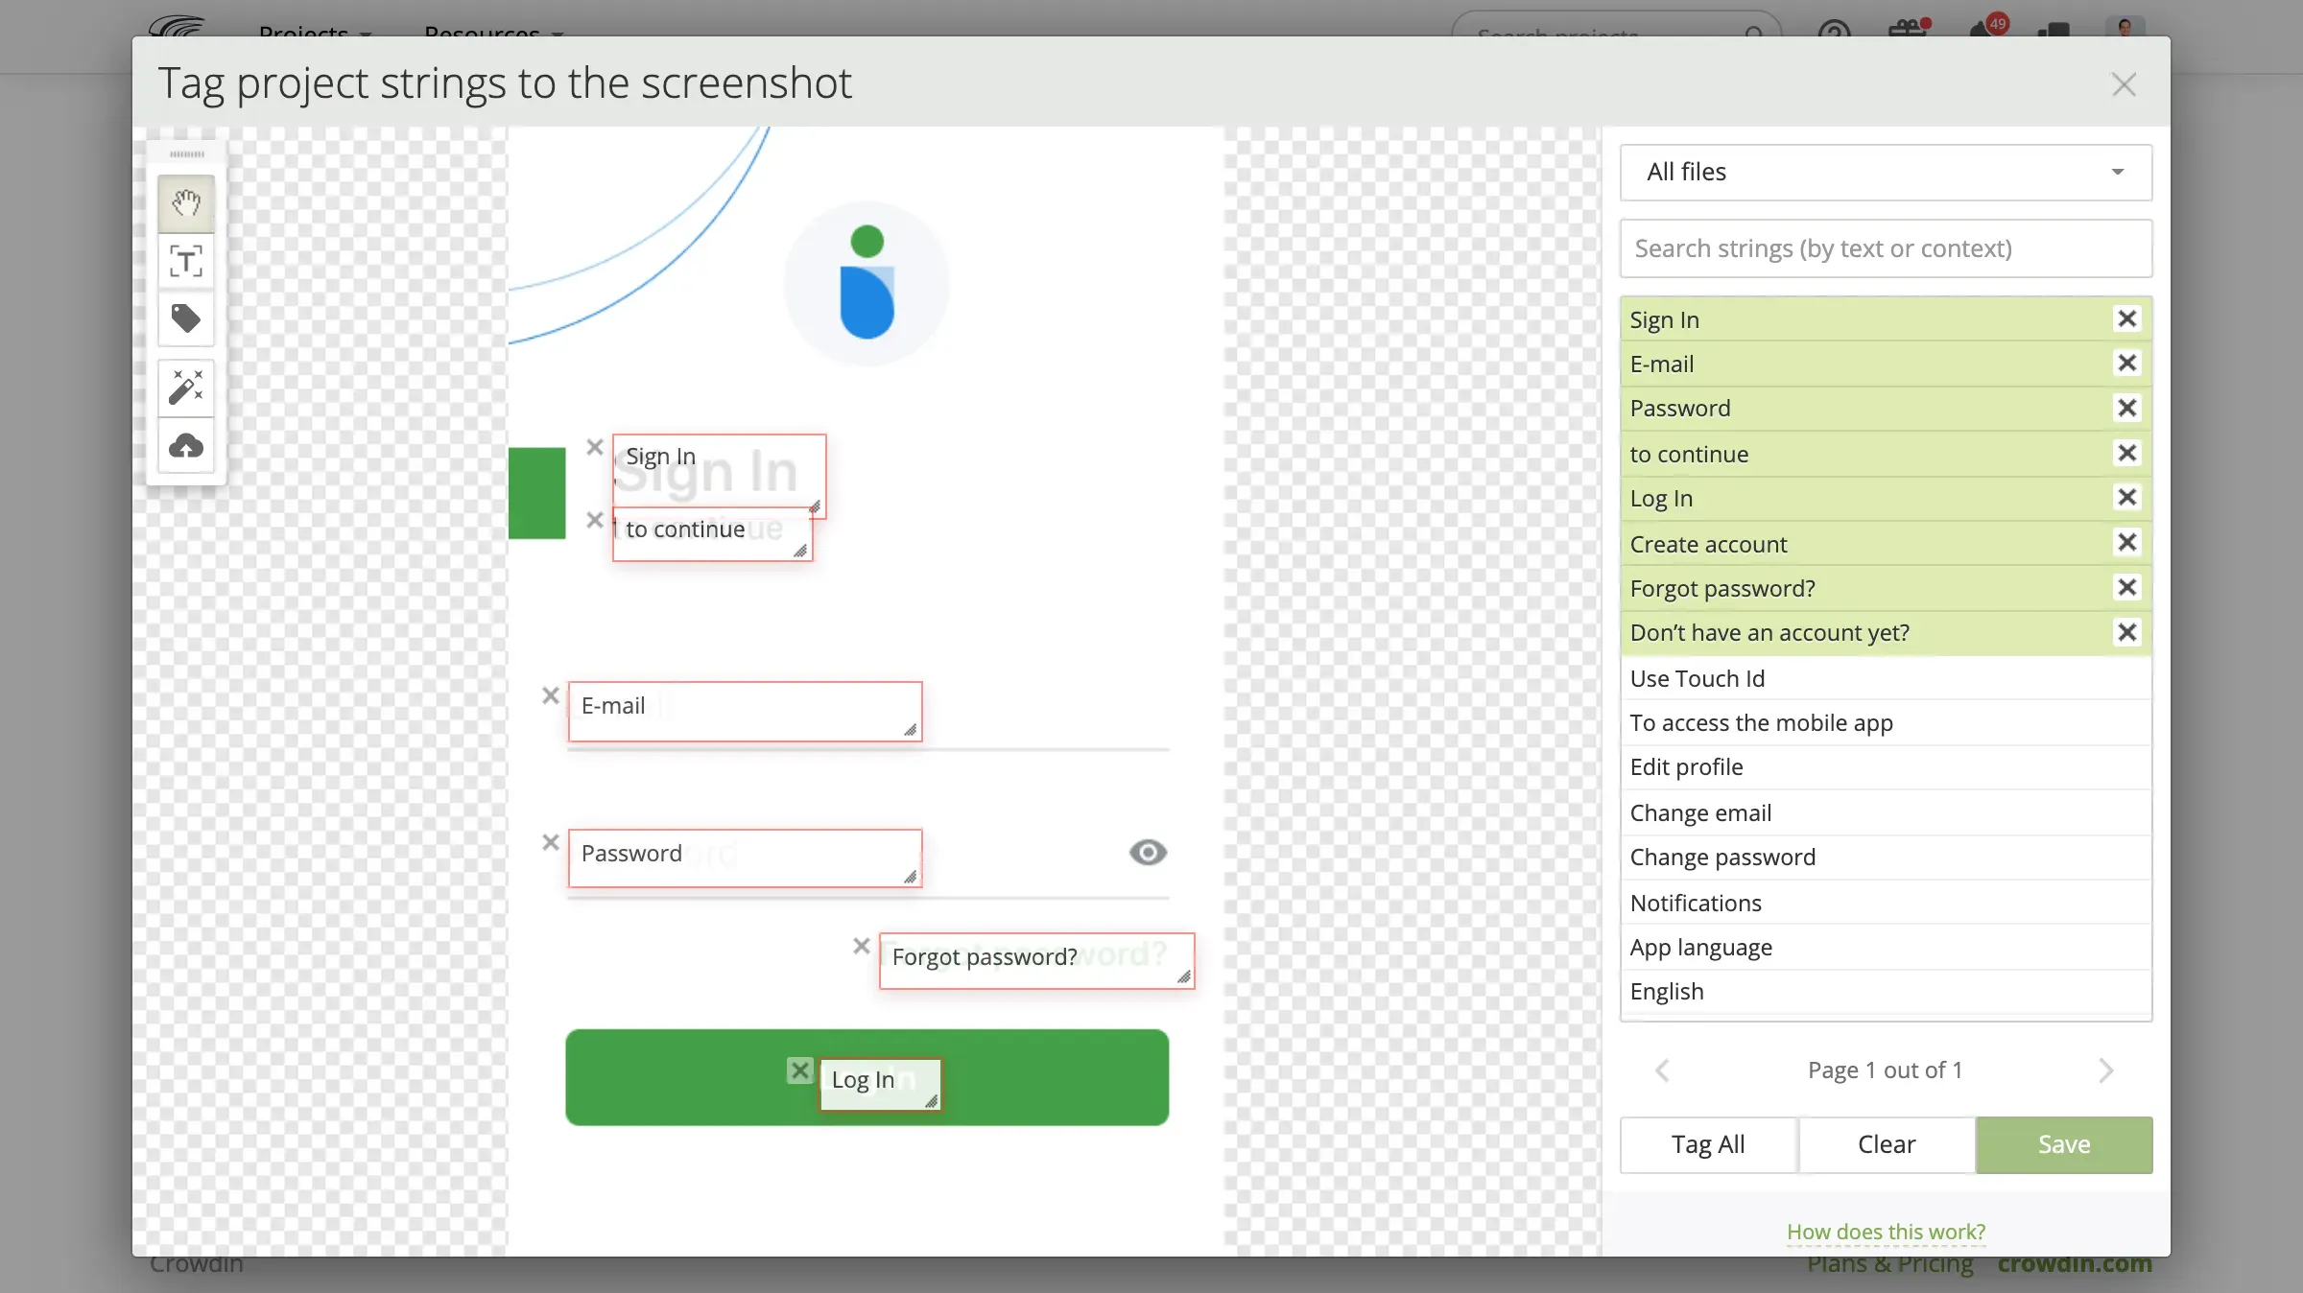This screenshot has width=2303, height=1293.
Task: Click the Search strings input field
Action: point(1886,248)
